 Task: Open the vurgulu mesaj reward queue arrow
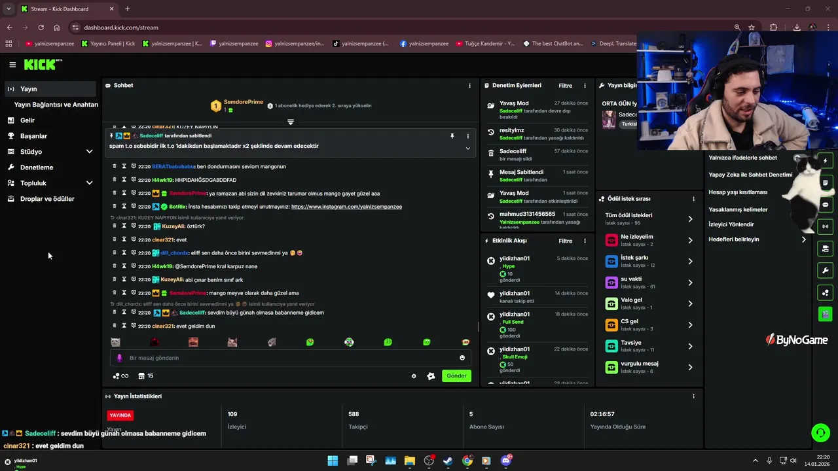point(690,368)
